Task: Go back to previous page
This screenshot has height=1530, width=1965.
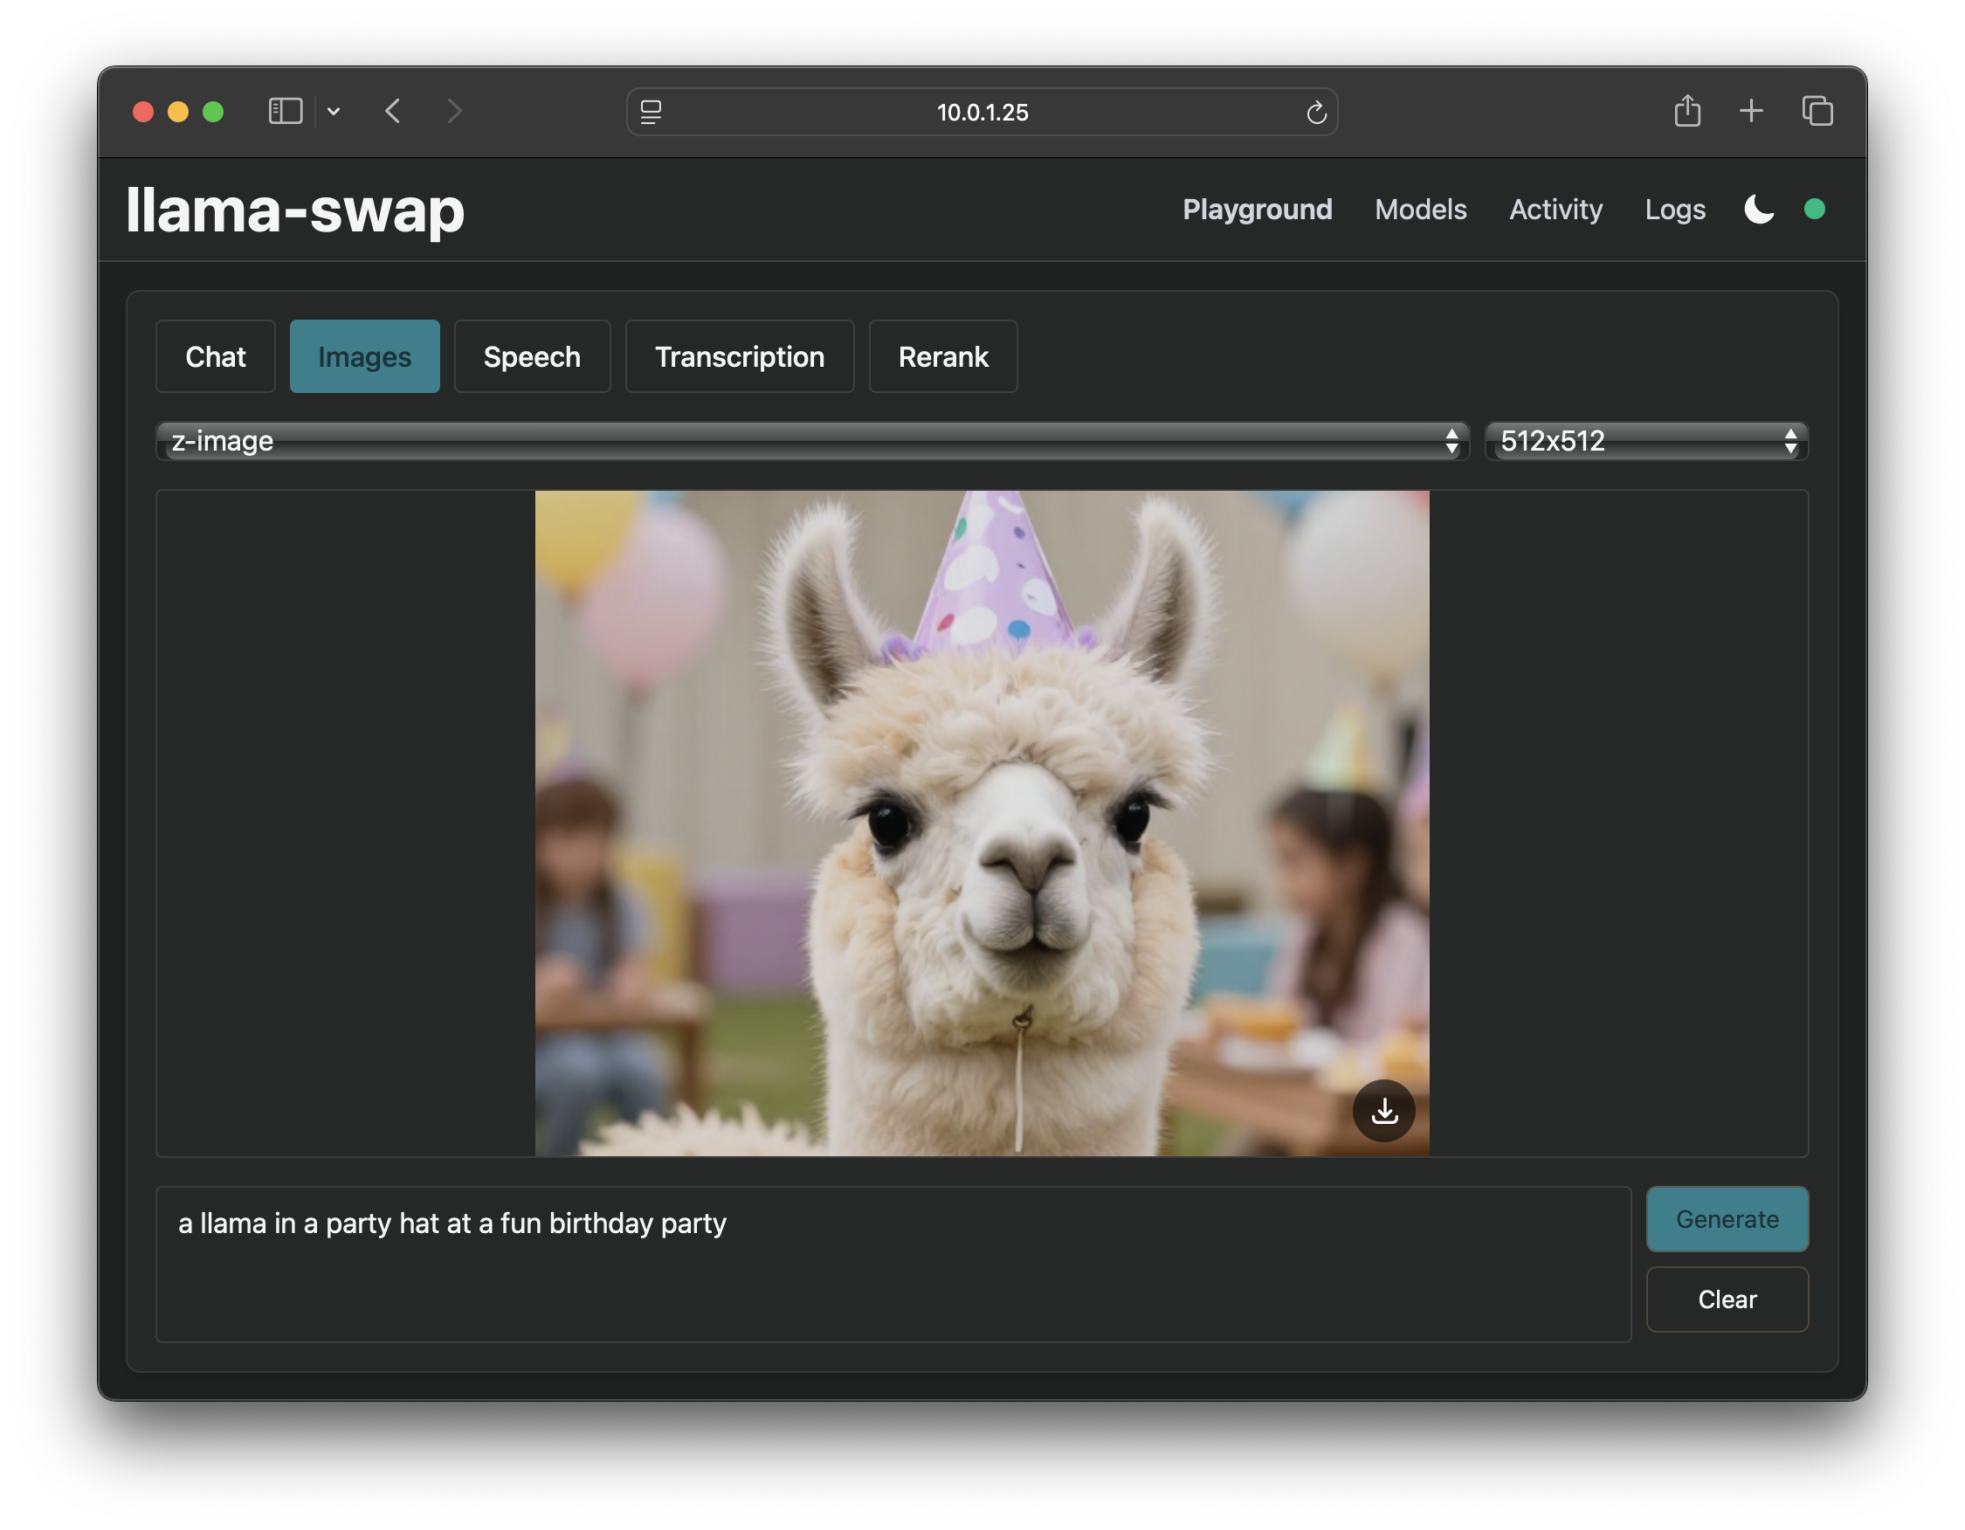Action: [x=393, y=112]
